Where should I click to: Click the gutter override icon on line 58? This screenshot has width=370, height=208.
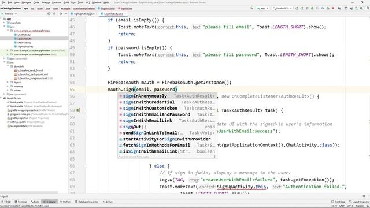pyautogui.click(x=79, y=110)
